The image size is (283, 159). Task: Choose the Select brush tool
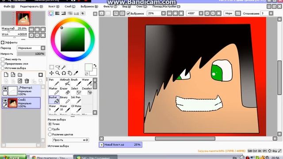tap(76, 91)
